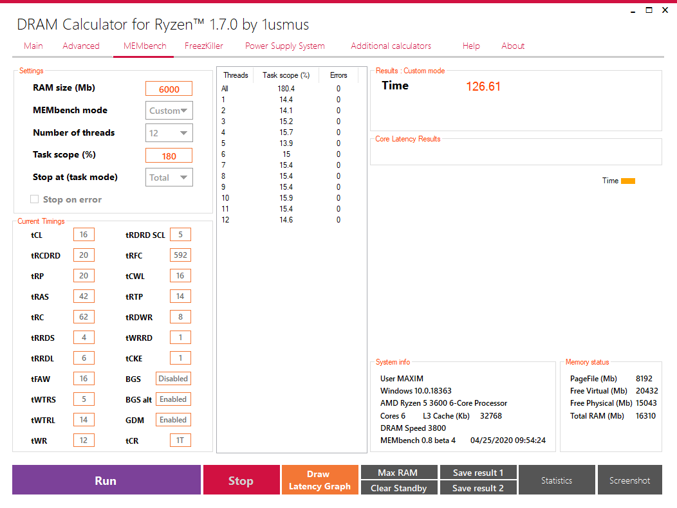Go to Power Supply System tab
The image size is (677, 508).
(x=285, y=46)
